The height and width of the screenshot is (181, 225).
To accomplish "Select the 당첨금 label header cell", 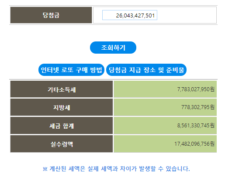I will click(51, 15).
